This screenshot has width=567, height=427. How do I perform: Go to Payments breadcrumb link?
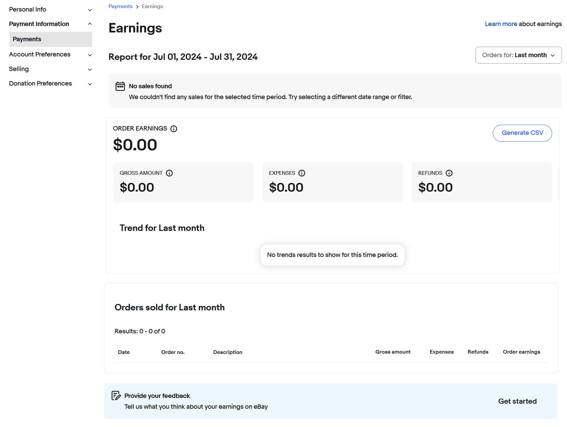120,6
